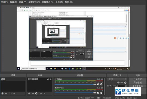Click the 麦克风/Aux channel label

(59, 88)
